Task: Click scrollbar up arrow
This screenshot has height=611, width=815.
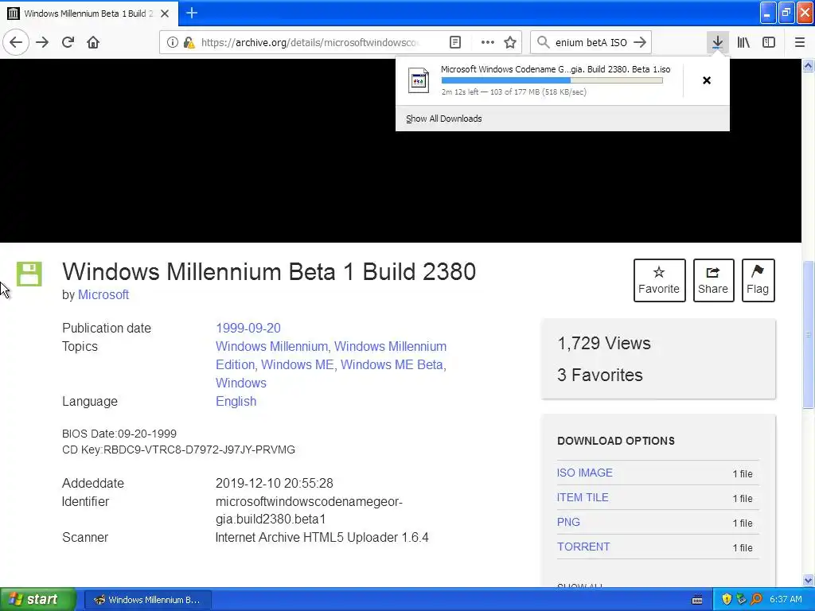Action: tap(808, 65)
